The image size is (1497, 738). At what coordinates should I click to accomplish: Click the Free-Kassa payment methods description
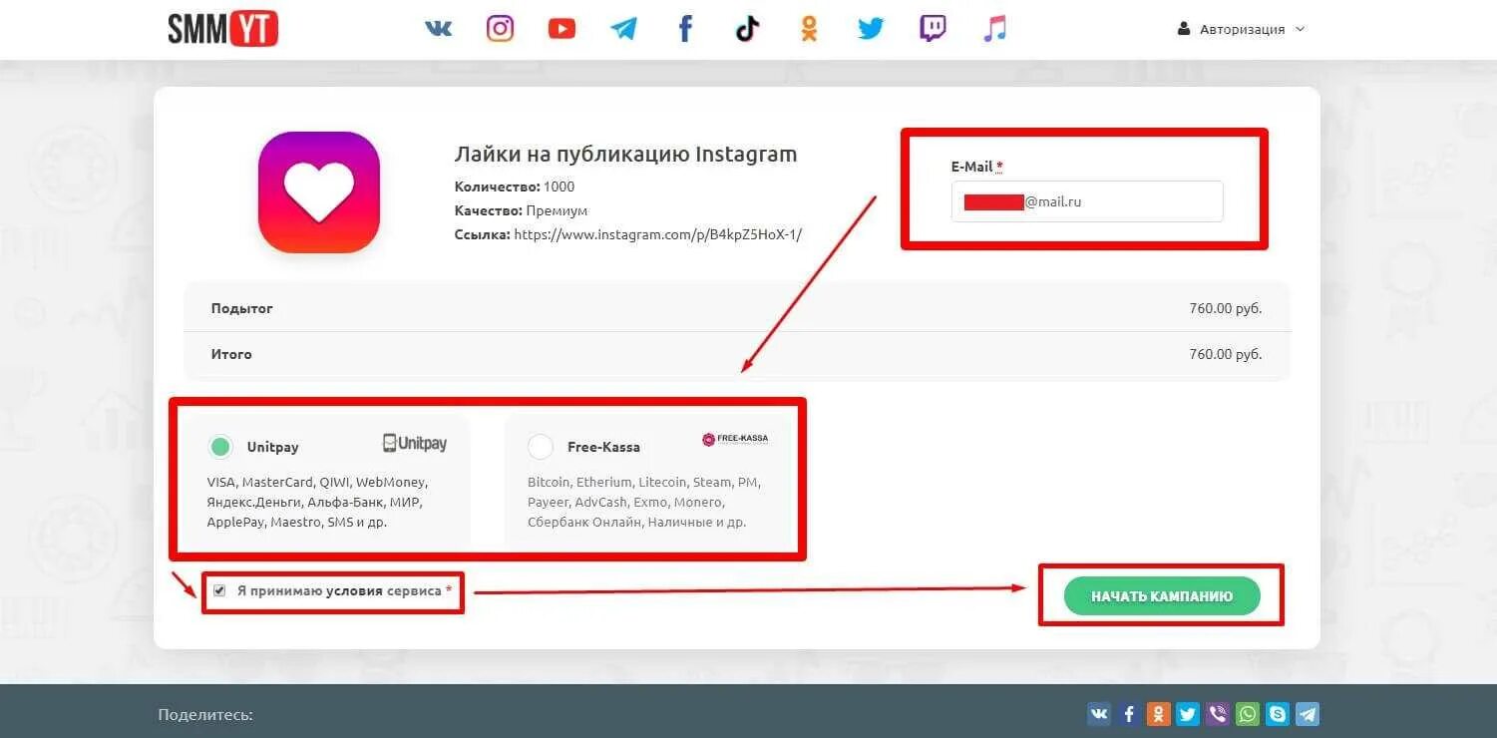coord(643,502)
